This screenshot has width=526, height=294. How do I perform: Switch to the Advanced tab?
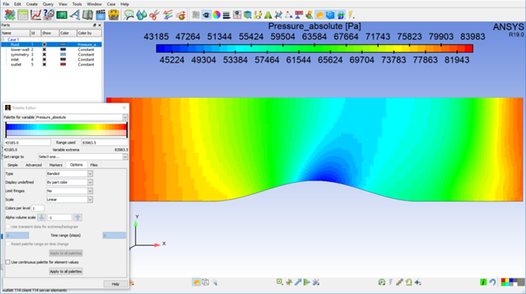pos(34,165)
